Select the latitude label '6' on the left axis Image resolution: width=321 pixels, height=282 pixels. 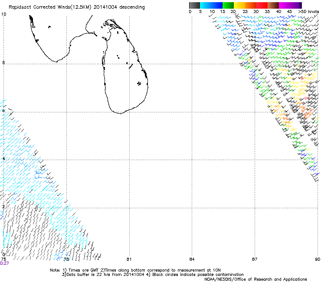coord(3,111)
